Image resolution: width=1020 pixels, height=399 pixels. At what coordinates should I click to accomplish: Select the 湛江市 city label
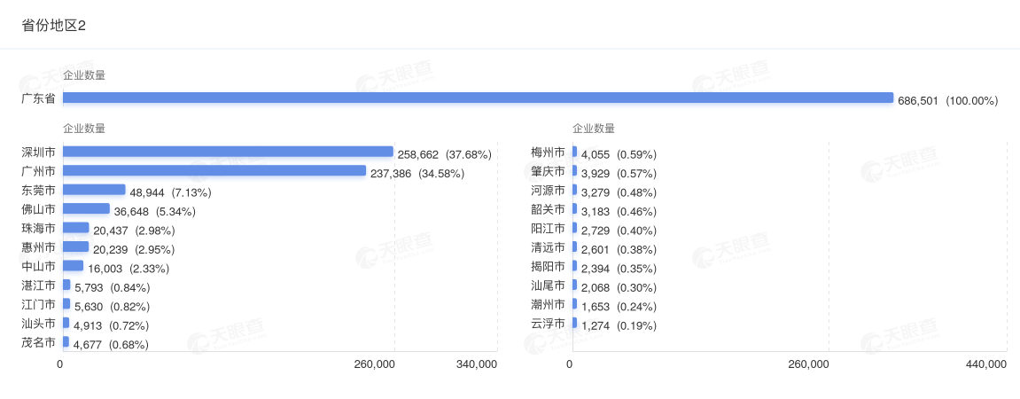(x=38, y=286)
